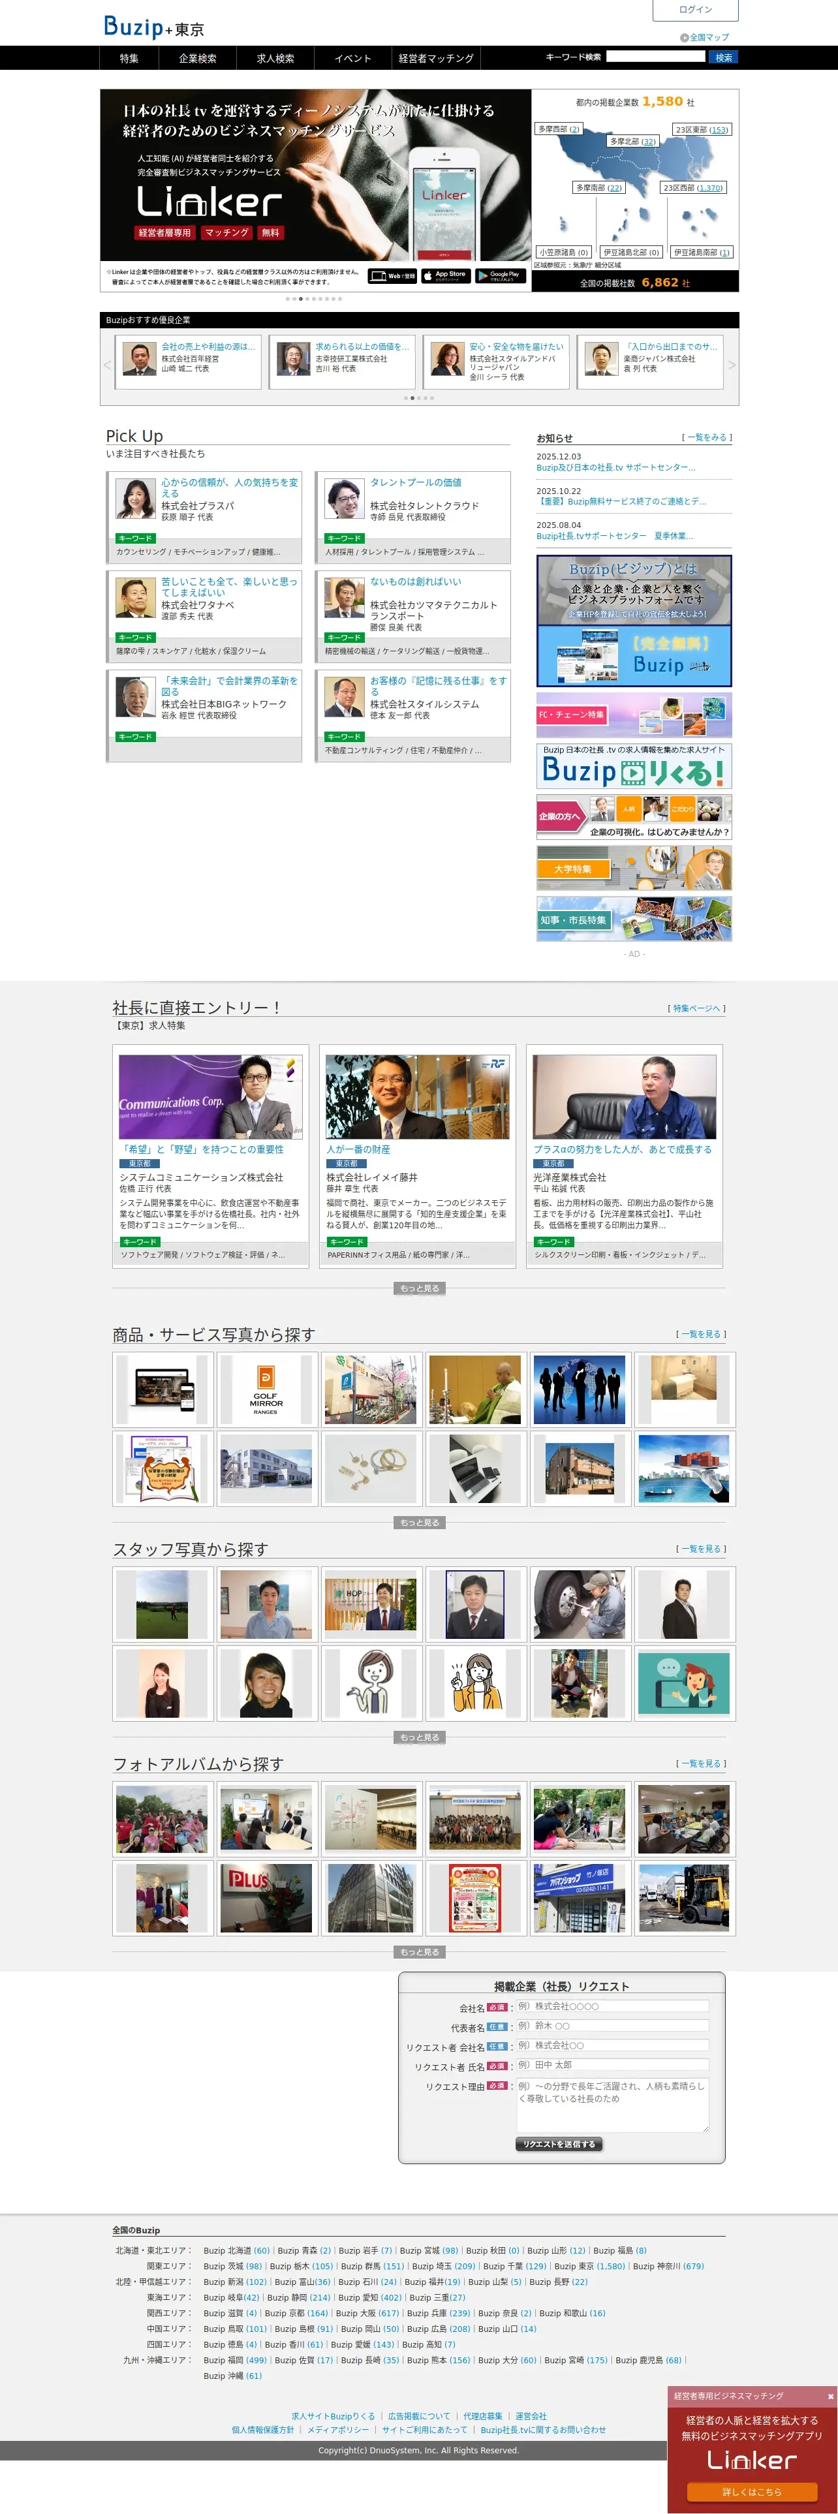Click the Web で登録 badge
Image resolution: width=838 pixels, height=2514 pixels.
click(392, 275)
